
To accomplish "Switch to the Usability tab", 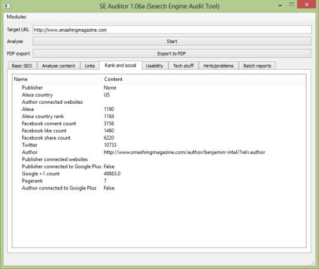I will (155, 66).
